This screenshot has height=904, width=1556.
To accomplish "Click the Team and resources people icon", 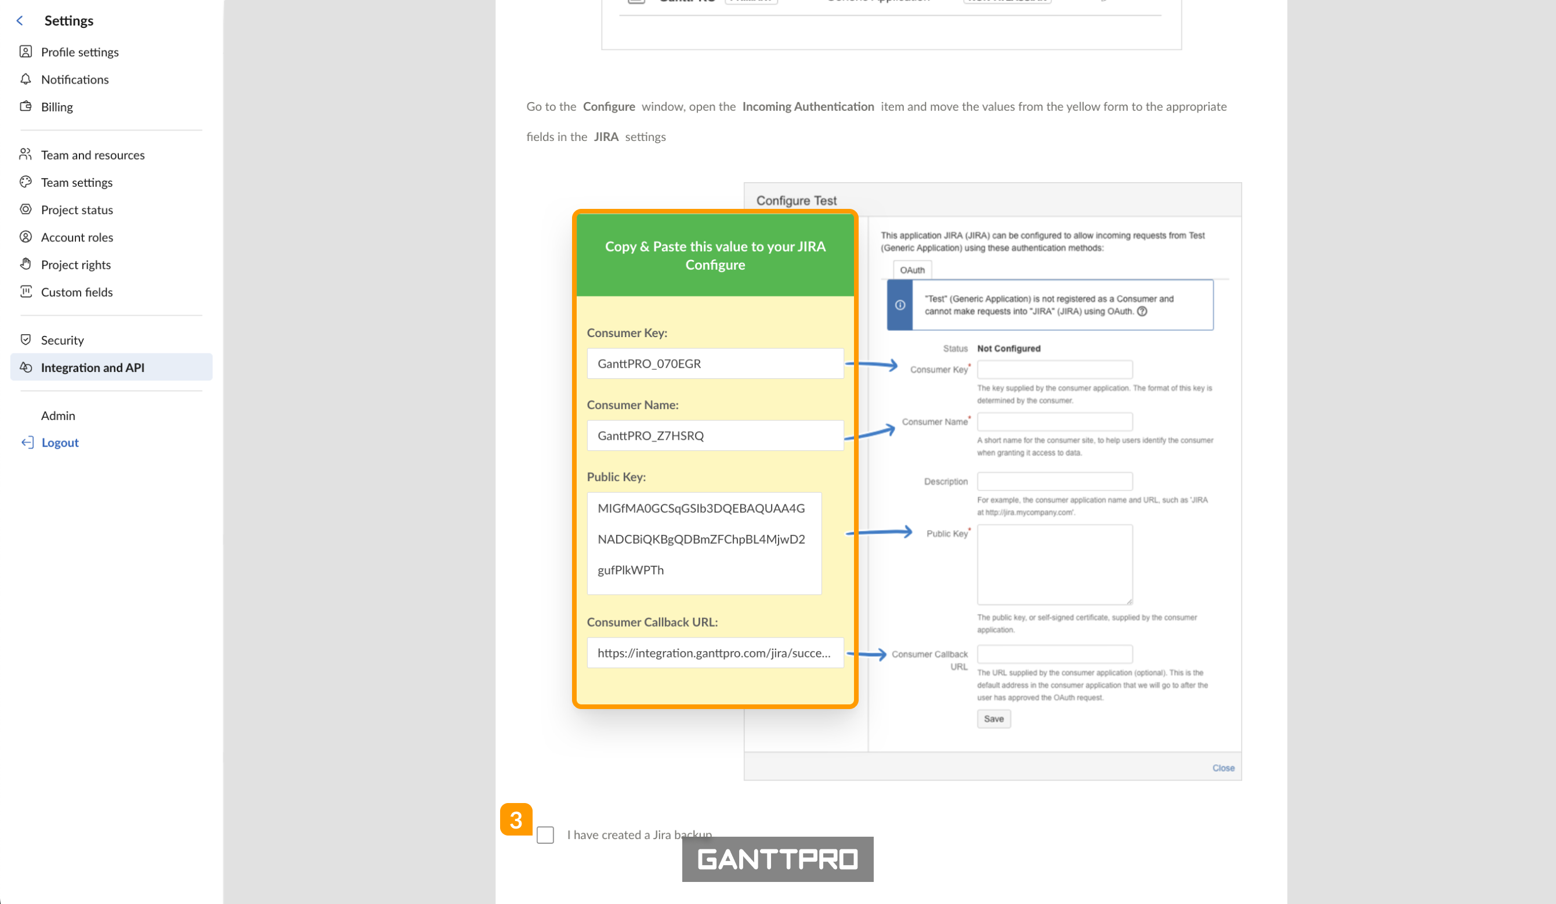I will [26, 154].
